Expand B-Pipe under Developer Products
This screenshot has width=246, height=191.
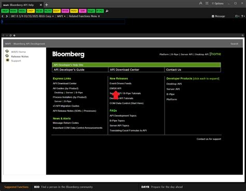click(170, 94)
